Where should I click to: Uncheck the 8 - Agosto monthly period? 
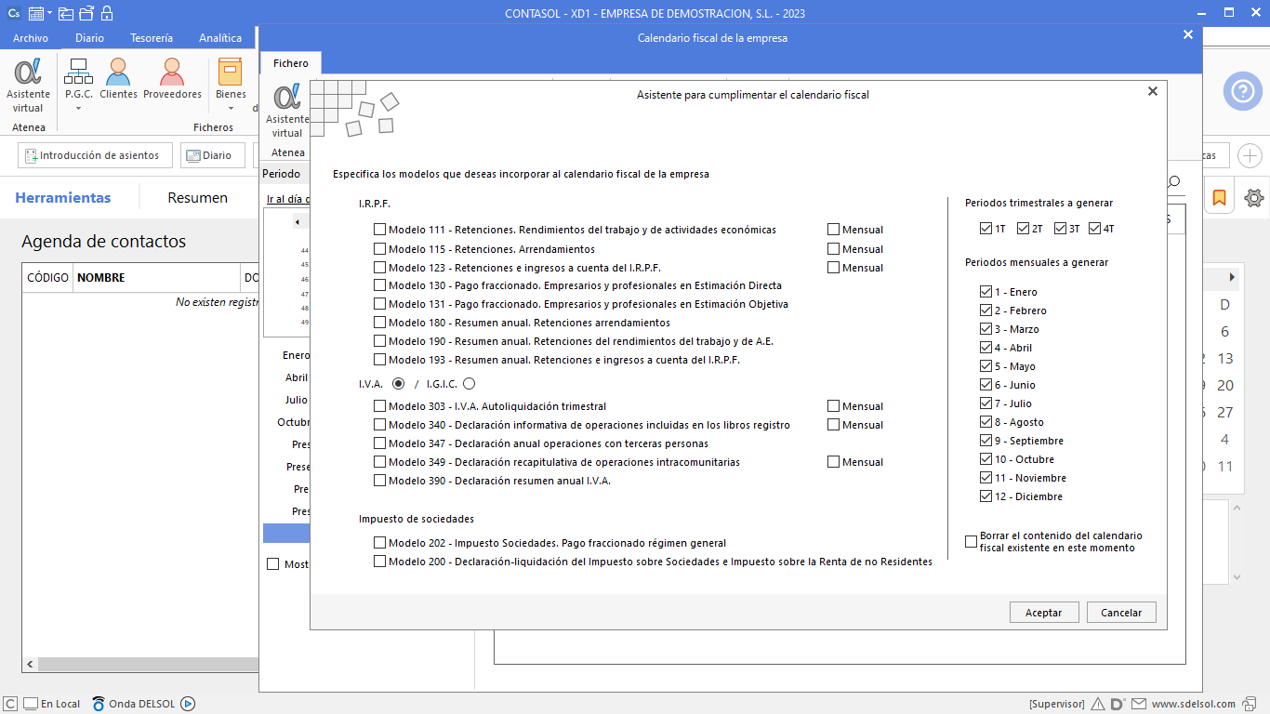click(x=986, y=422)
